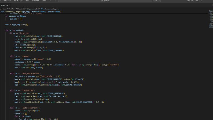Viewport: 213px width, 120px height.
Task: Click the enhancement.py breadcrumb file entry
Action: click(x=50, y=9)
